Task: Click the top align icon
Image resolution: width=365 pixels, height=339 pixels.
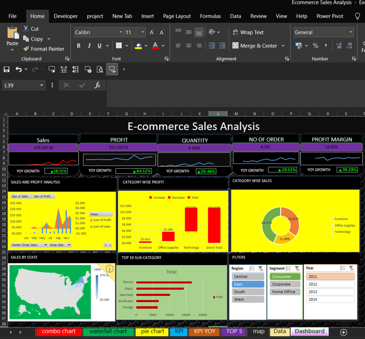Action: (178, 32)
